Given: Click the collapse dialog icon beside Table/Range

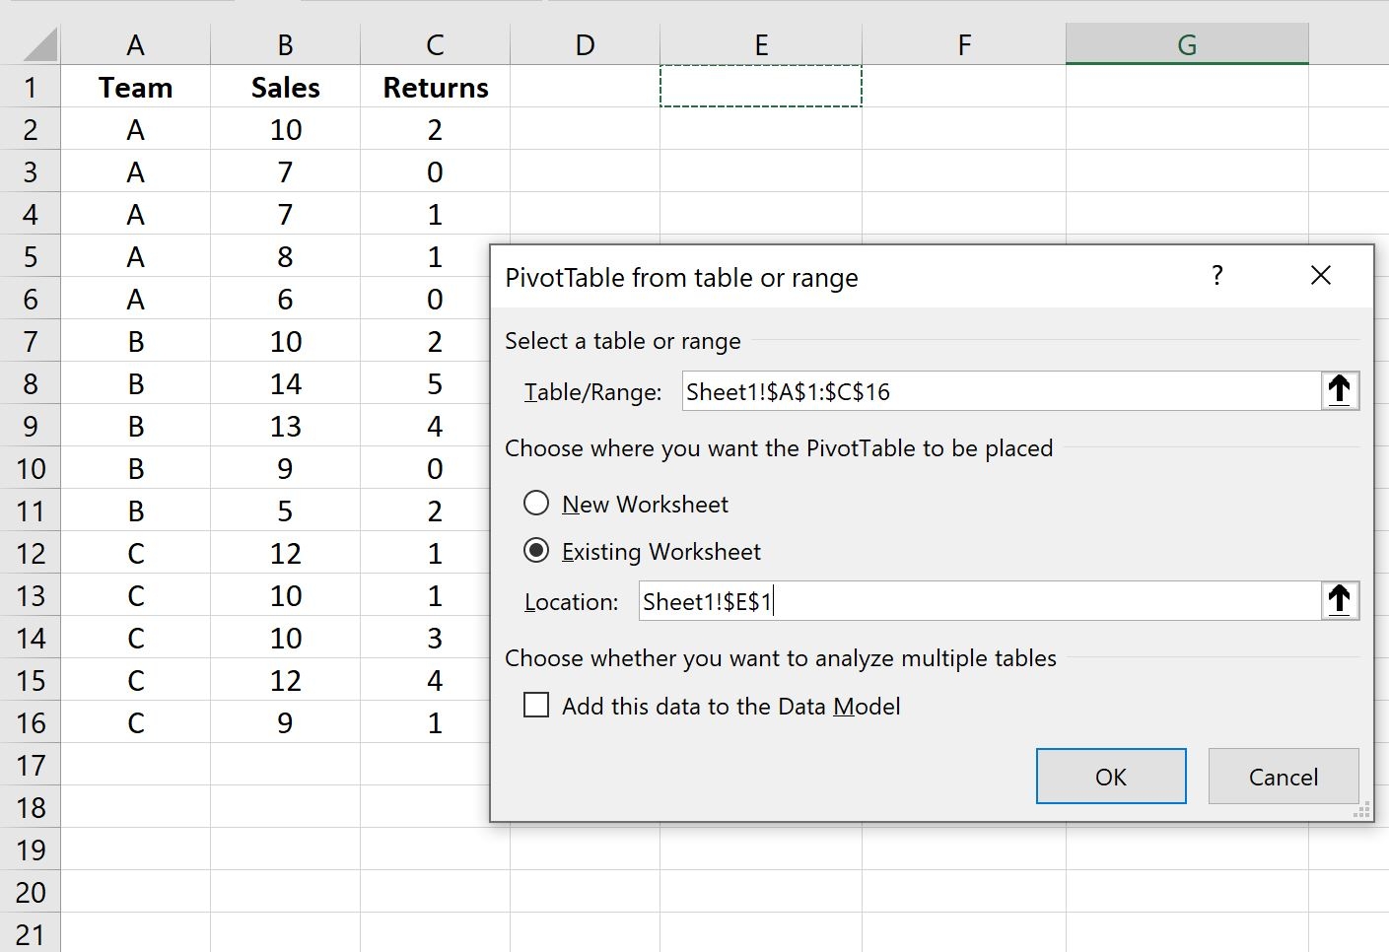Looking at the screenshot, I should (x=1341, y=390).
